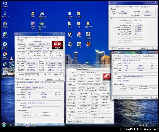The height and width of the screenshot is (132, 159).
Task: Switch to Caches tab in FX-6100 CPU-Z window
Action: click(24, 38)
